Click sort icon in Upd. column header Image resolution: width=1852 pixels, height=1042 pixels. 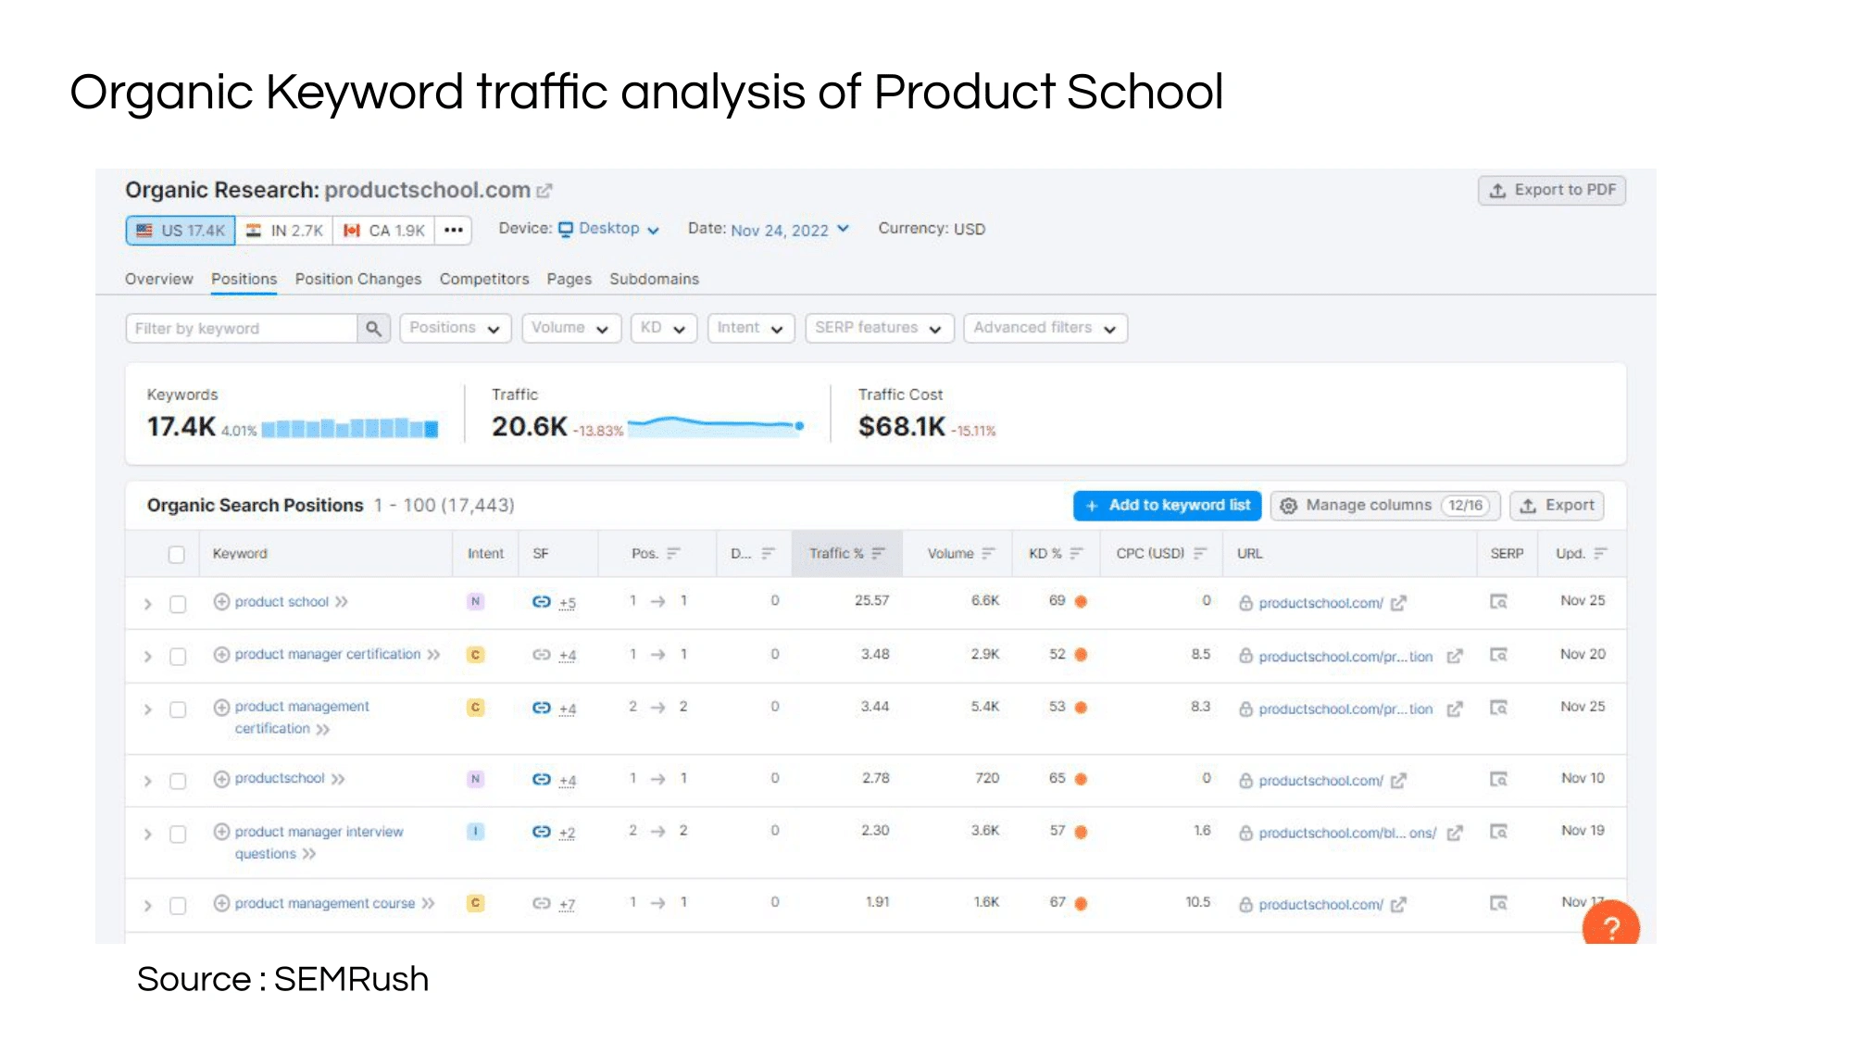(x=1600, y=553)
